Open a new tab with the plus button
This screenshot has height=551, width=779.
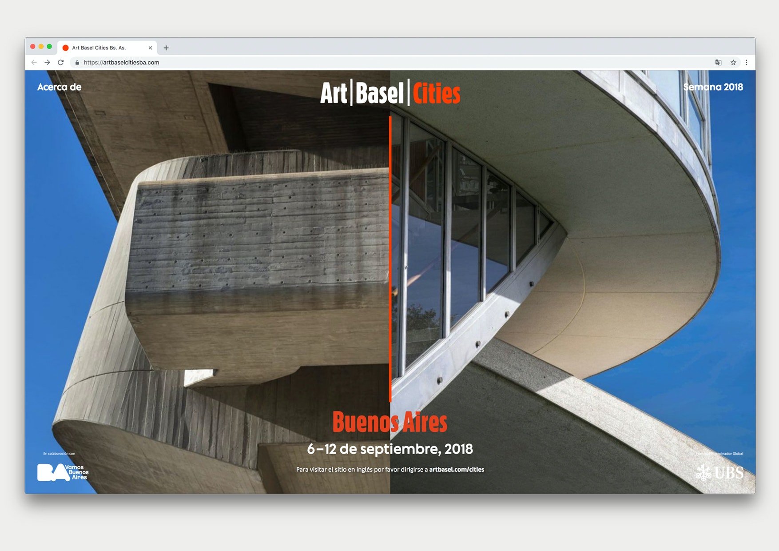coord(166,48)
